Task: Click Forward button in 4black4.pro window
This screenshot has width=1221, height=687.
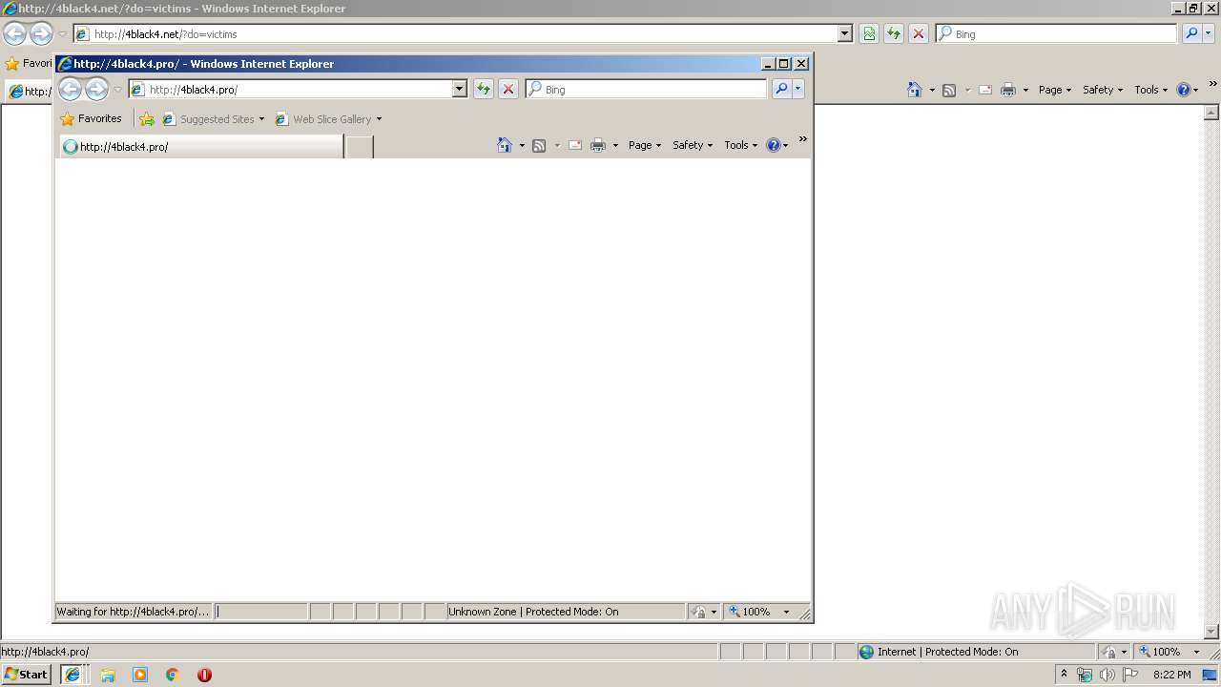Action: tap(96, 89)
